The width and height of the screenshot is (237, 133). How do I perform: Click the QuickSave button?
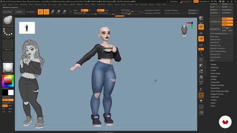point(174,1)
